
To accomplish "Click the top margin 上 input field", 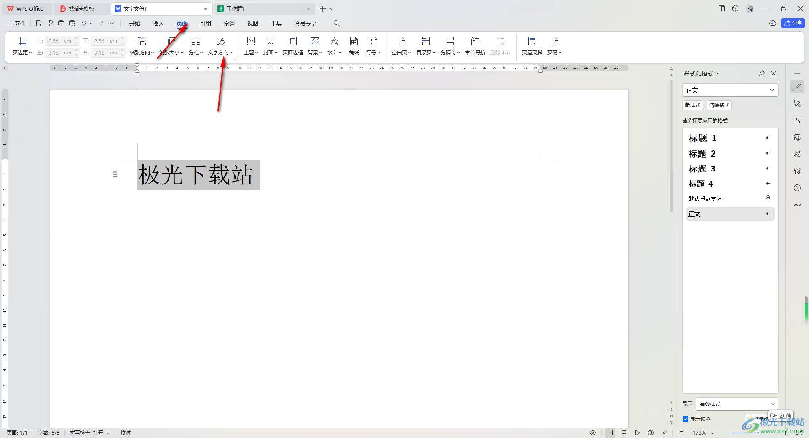I will coord(59,41).
